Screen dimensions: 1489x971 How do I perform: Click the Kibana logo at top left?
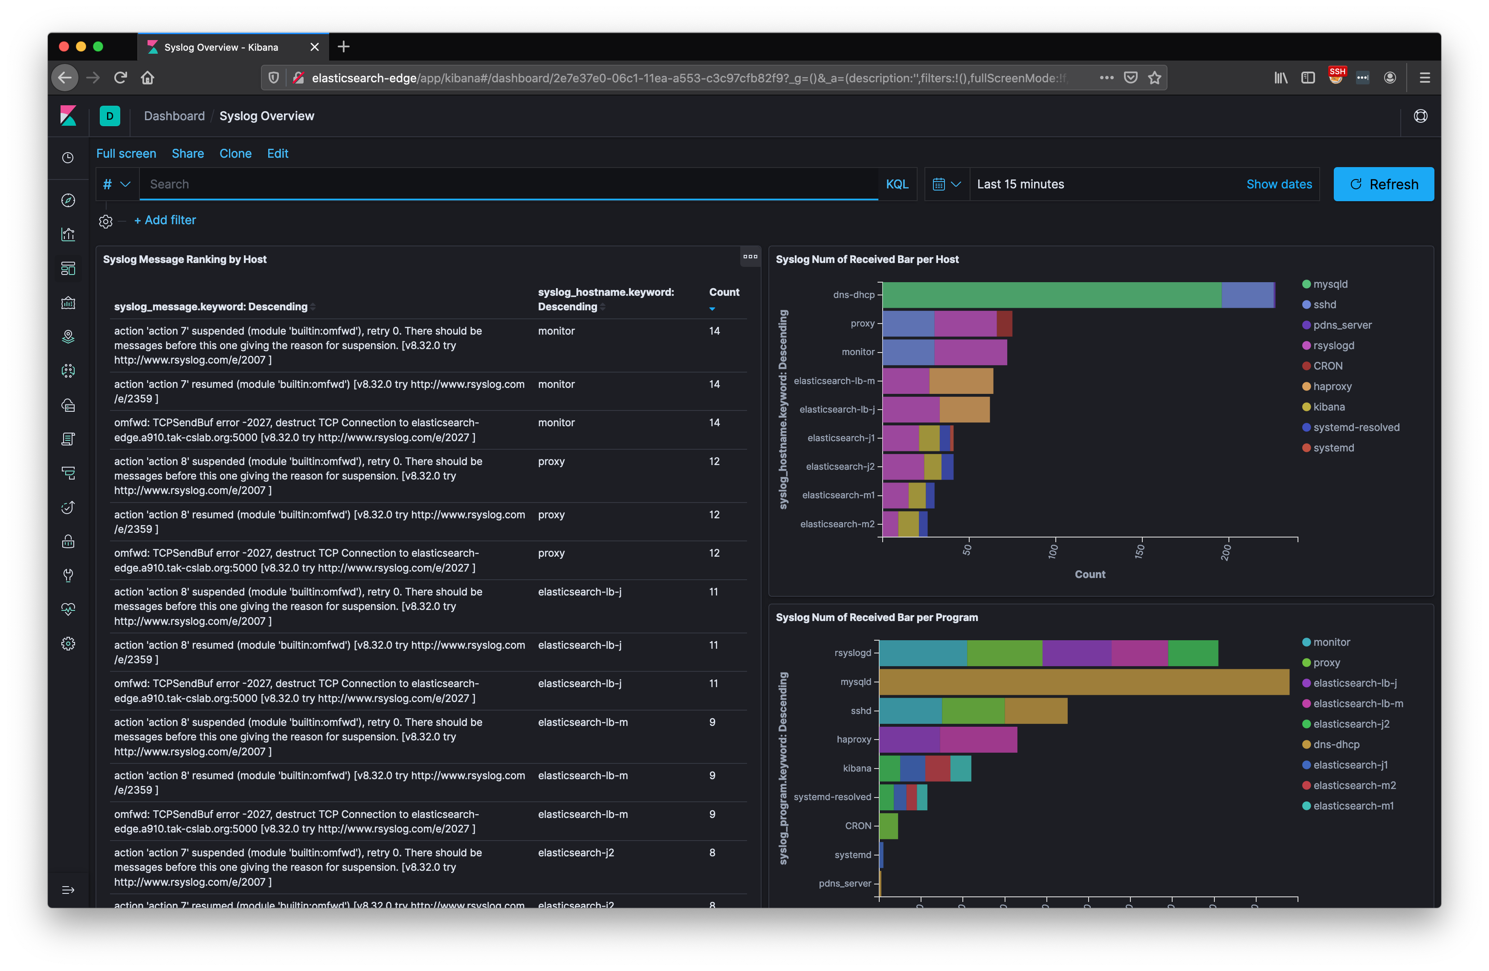coord(68,116)
